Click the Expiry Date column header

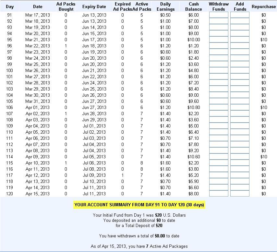tap(94, 6)
